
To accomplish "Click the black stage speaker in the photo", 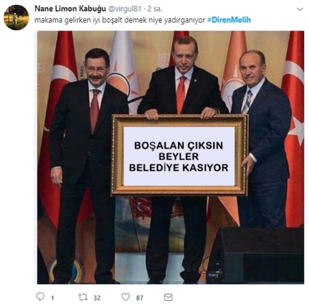I will 256,255.
